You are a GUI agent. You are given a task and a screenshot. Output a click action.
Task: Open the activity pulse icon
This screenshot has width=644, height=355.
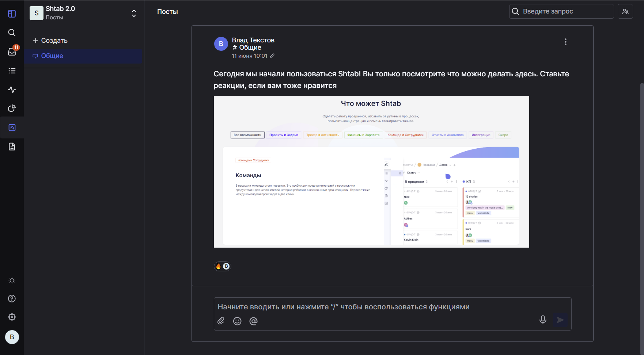click(x=12, y=89)
